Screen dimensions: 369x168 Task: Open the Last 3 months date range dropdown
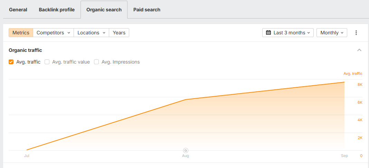(x=288, y=33)
